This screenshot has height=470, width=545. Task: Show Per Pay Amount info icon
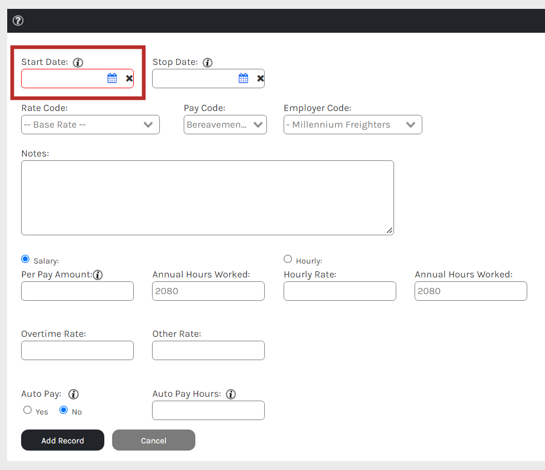tap(98, 275)
